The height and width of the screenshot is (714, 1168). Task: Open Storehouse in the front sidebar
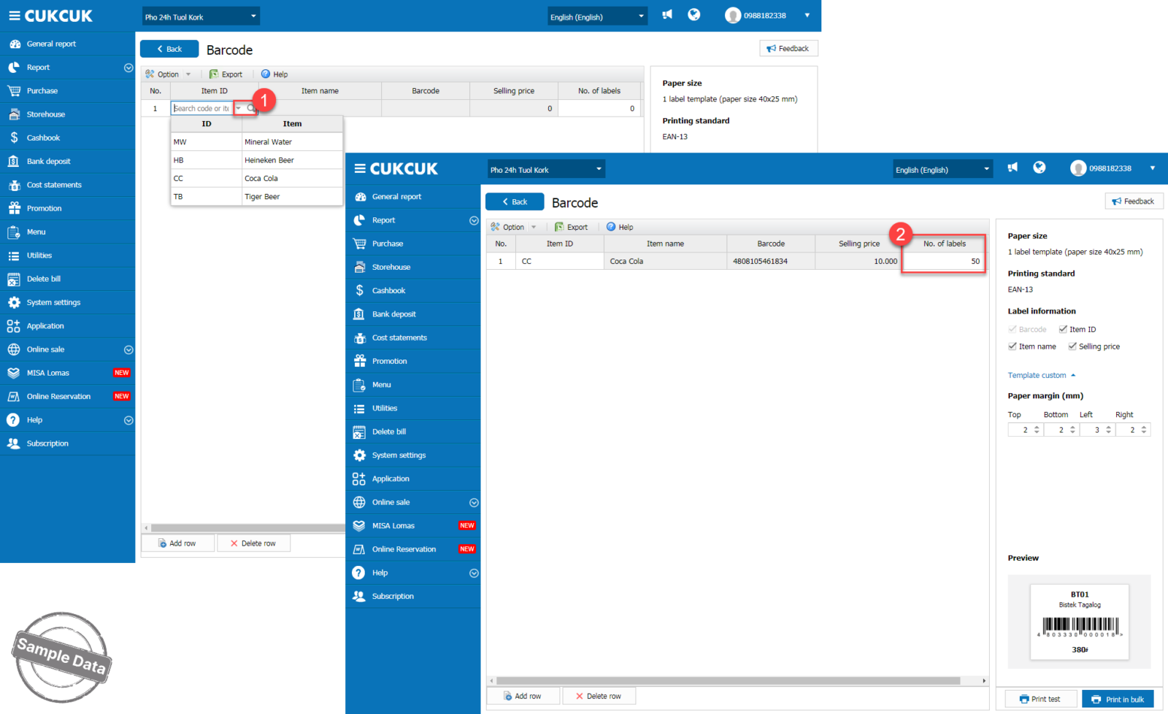[x=391, y=267]
